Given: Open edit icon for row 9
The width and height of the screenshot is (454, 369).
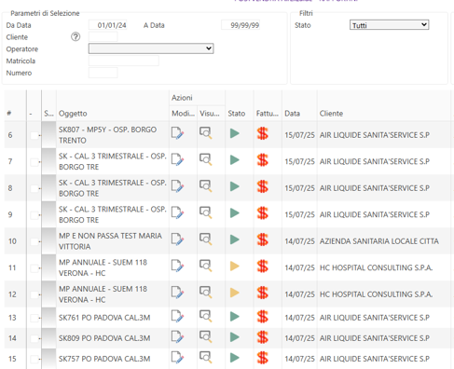Looking at the screenshot, I should (177, 213).
